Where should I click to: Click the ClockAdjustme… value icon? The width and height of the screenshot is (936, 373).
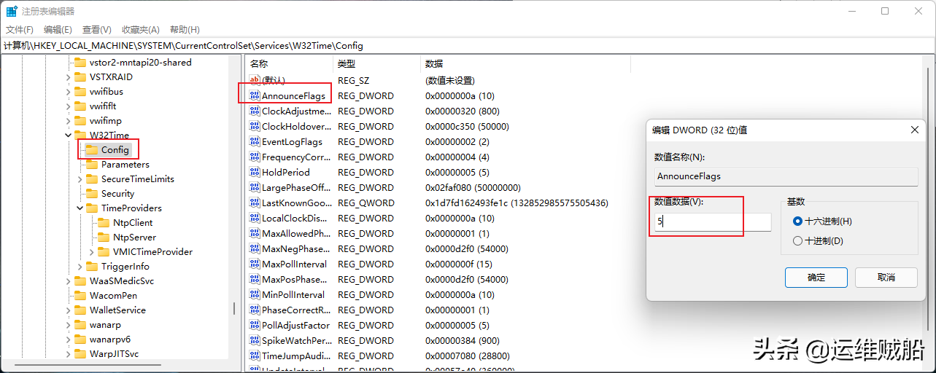point(255,111)
